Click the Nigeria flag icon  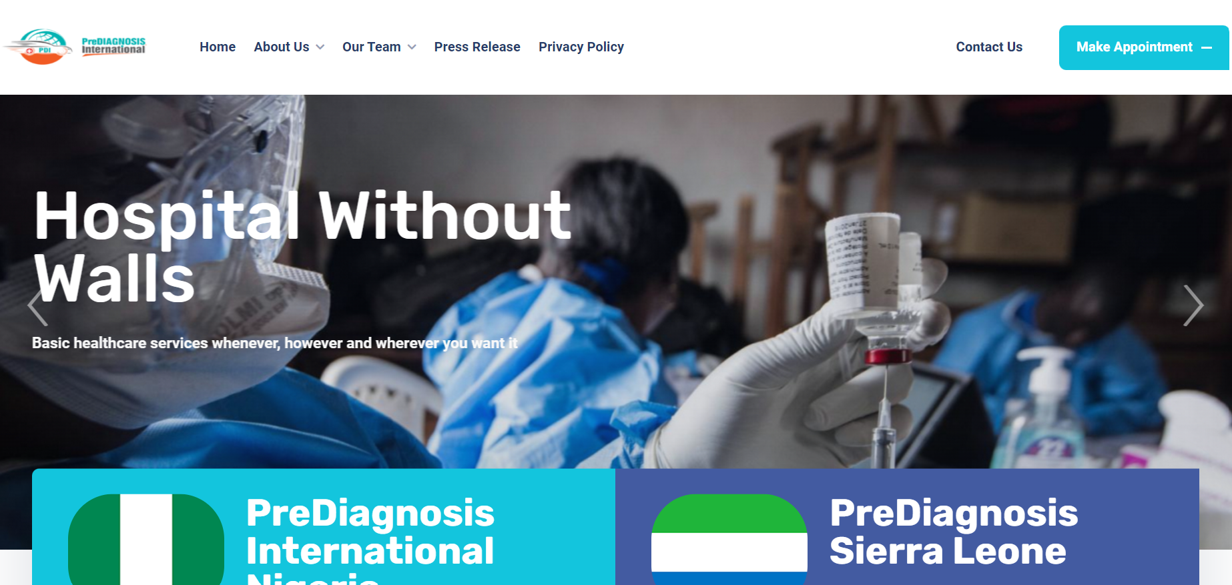[x=146, y=539]
